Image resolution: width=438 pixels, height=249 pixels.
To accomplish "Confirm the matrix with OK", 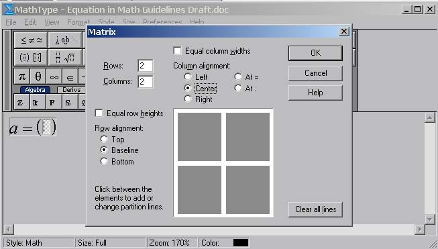I will 315,53.
